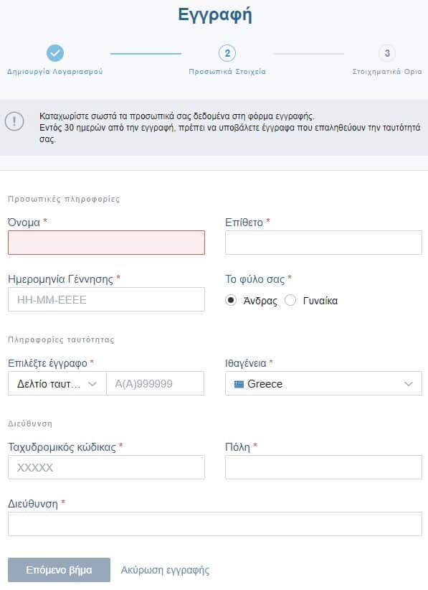Go to Δημιουργία Λογαριασμού step

(x=55, y=72)
